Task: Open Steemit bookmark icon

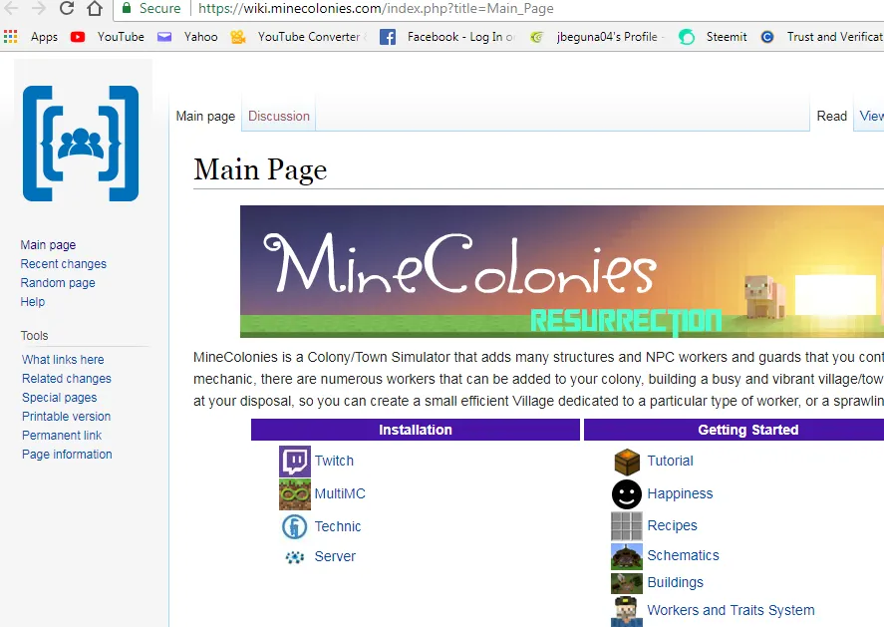Action: pos(686,37)
